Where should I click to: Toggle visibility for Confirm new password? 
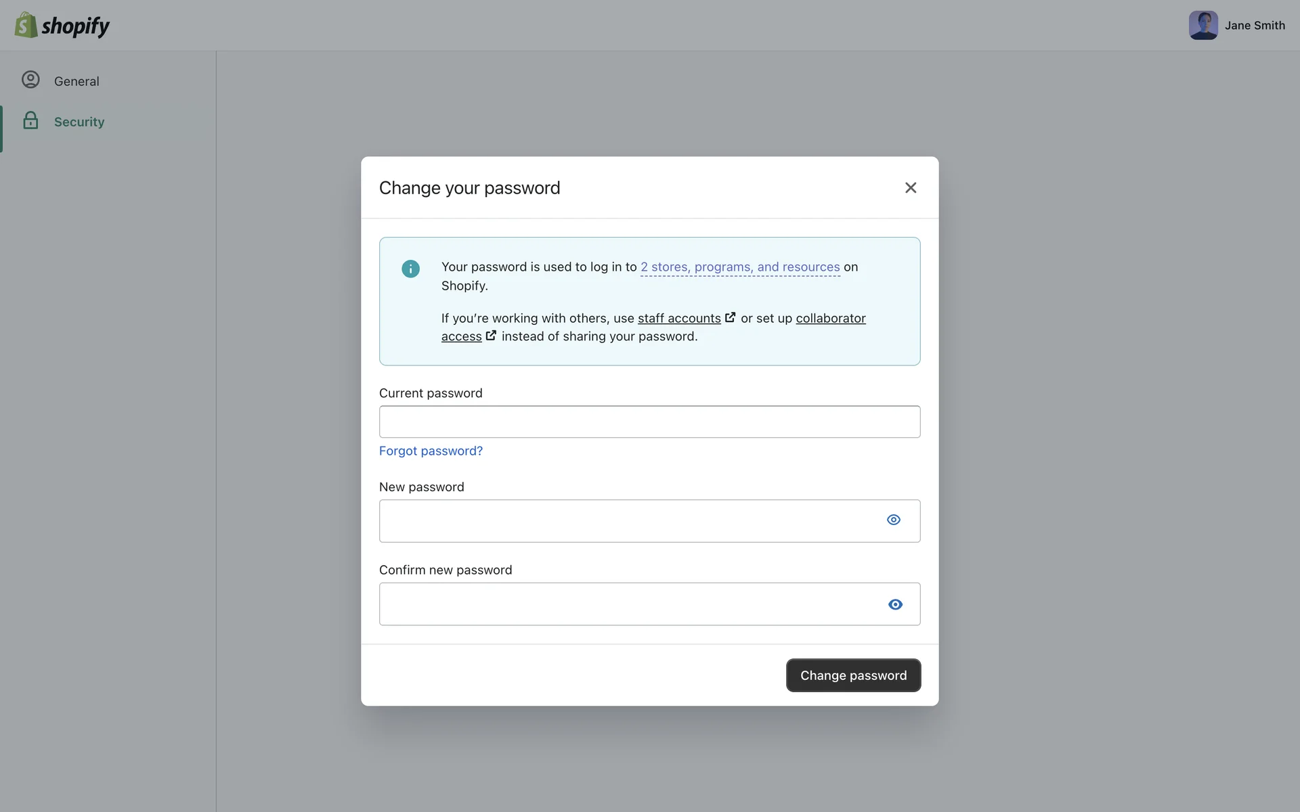[894, 604]
